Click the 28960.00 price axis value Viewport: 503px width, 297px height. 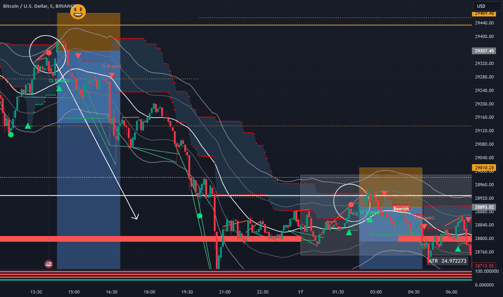click(x=484, y=185)
